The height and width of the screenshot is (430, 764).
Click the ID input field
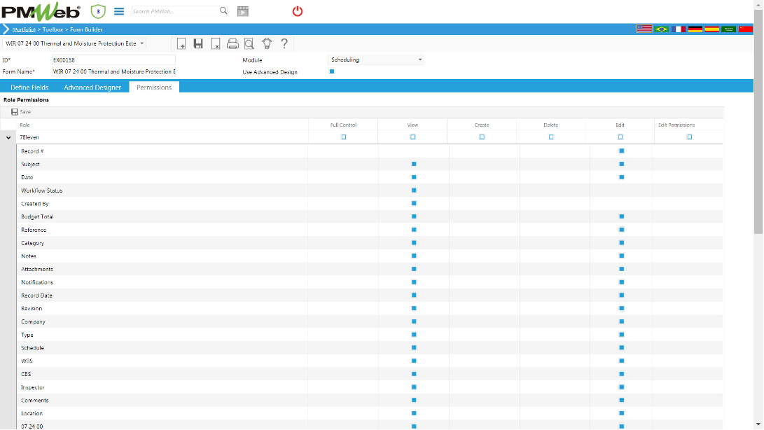113,60
